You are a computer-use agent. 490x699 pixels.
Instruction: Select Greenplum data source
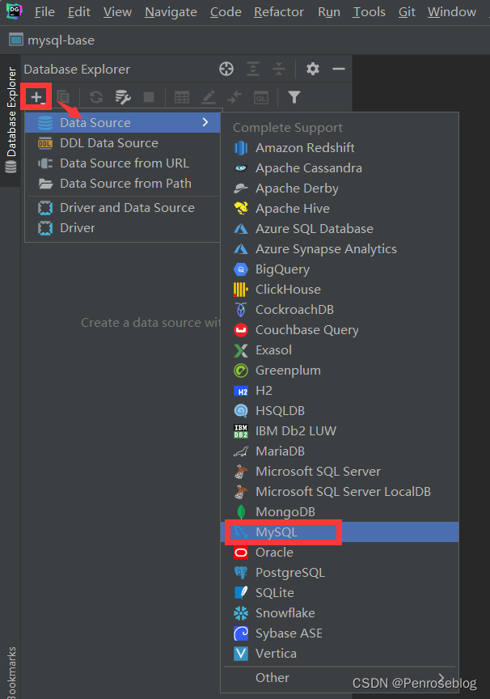pyautogui.click(x=340, y=370)
